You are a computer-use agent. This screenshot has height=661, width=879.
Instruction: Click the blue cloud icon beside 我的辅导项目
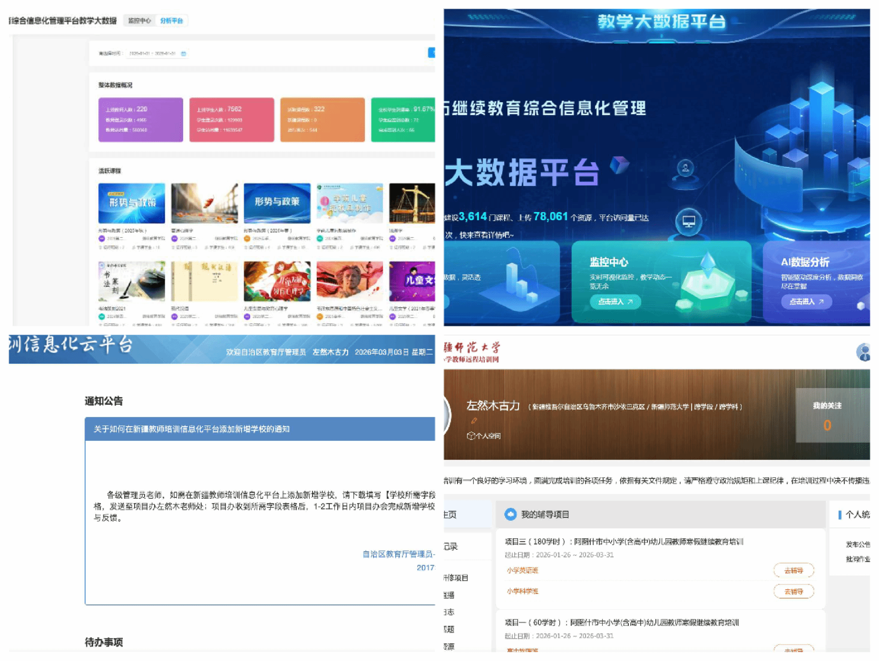(510, 514)
